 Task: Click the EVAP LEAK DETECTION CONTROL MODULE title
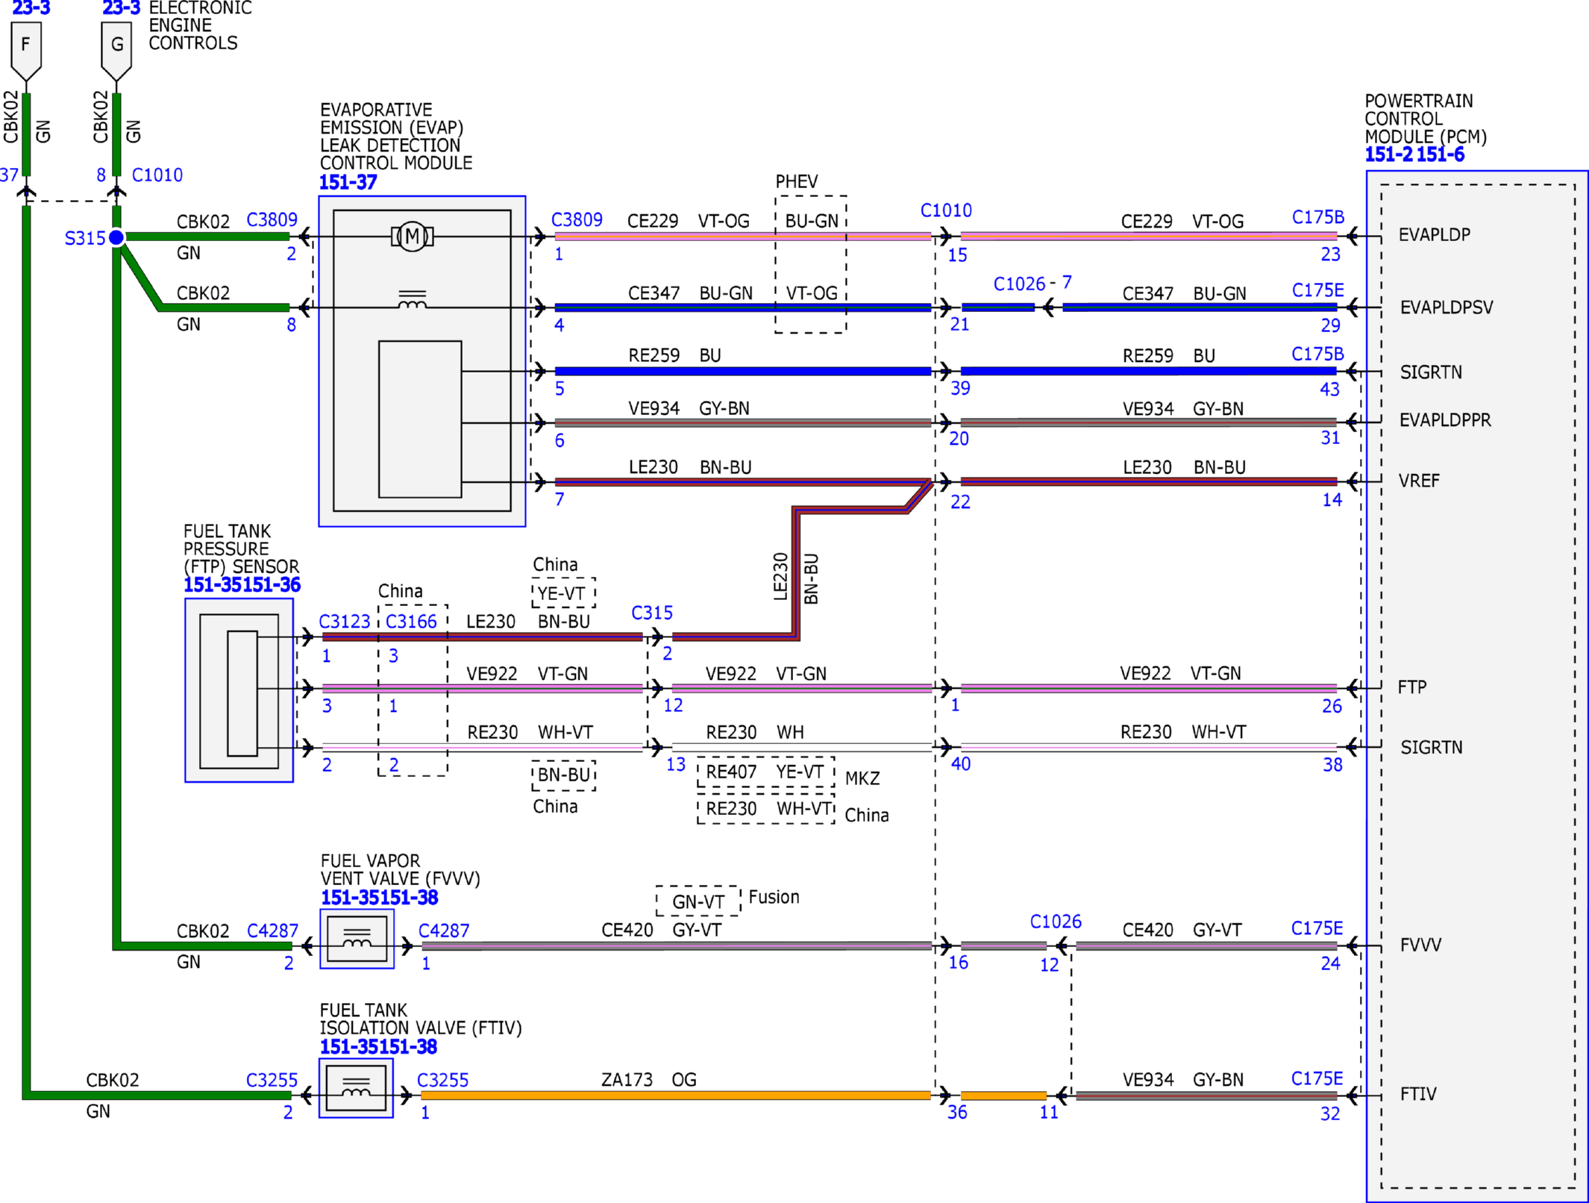[396, 137]
